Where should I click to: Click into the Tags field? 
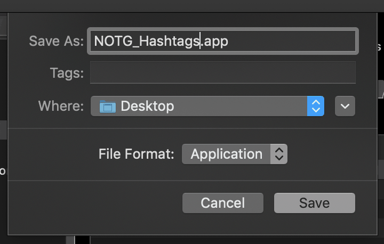tap(223, 72)
